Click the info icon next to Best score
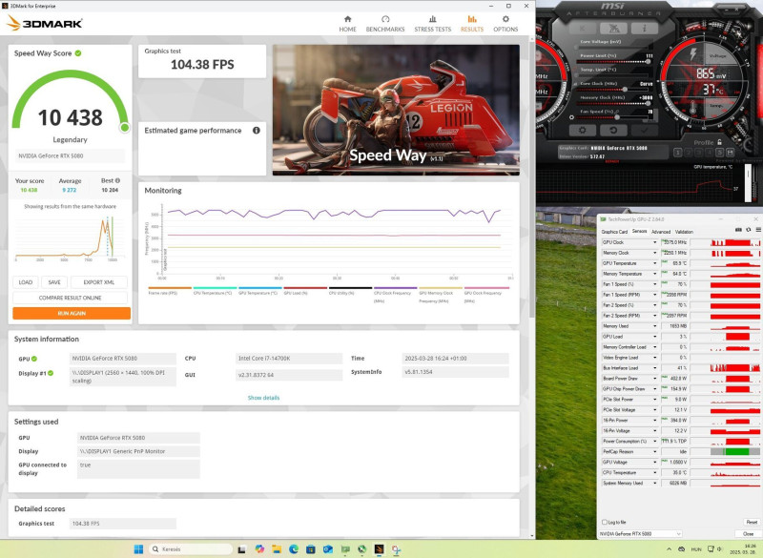This screenshot has height=558, width=763. tap(117, 180)
